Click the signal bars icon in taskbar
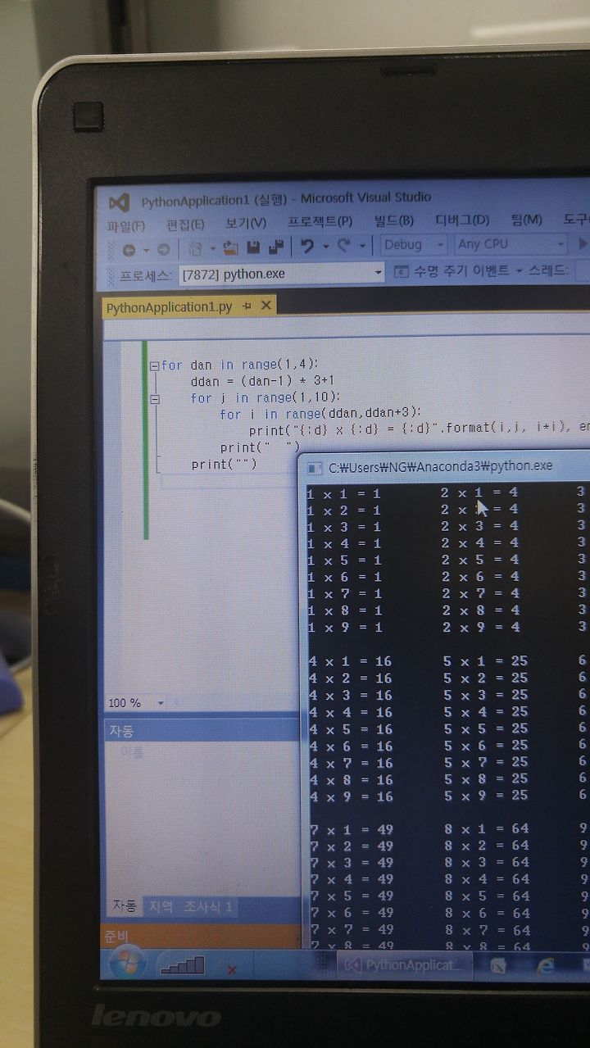Viewport: 590px width, 1048px height. 182,965
